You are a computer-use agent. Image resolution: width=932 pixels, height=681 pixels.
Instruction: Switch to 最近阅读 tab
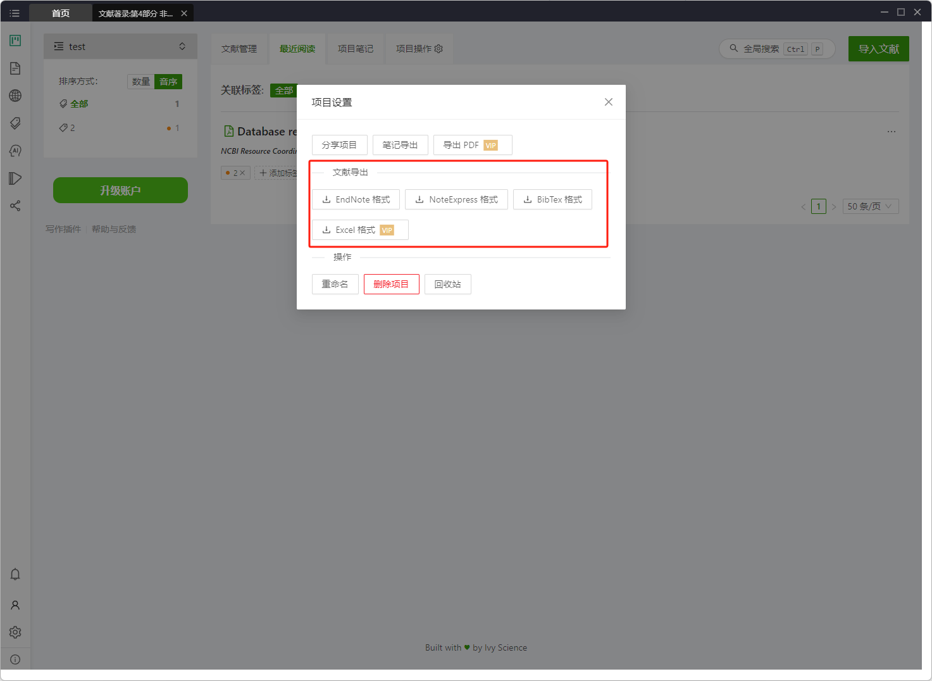point(297,49)
